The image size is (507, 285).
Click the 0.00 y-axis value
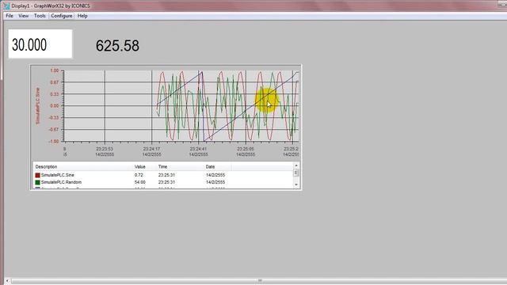55,106
